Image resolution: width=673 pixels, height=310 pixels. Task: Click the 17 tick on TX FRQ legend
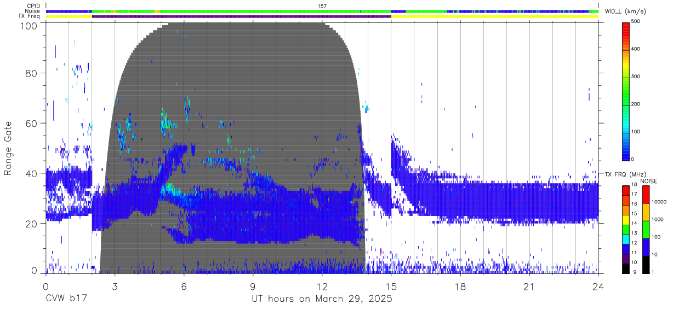pos(635,194)
